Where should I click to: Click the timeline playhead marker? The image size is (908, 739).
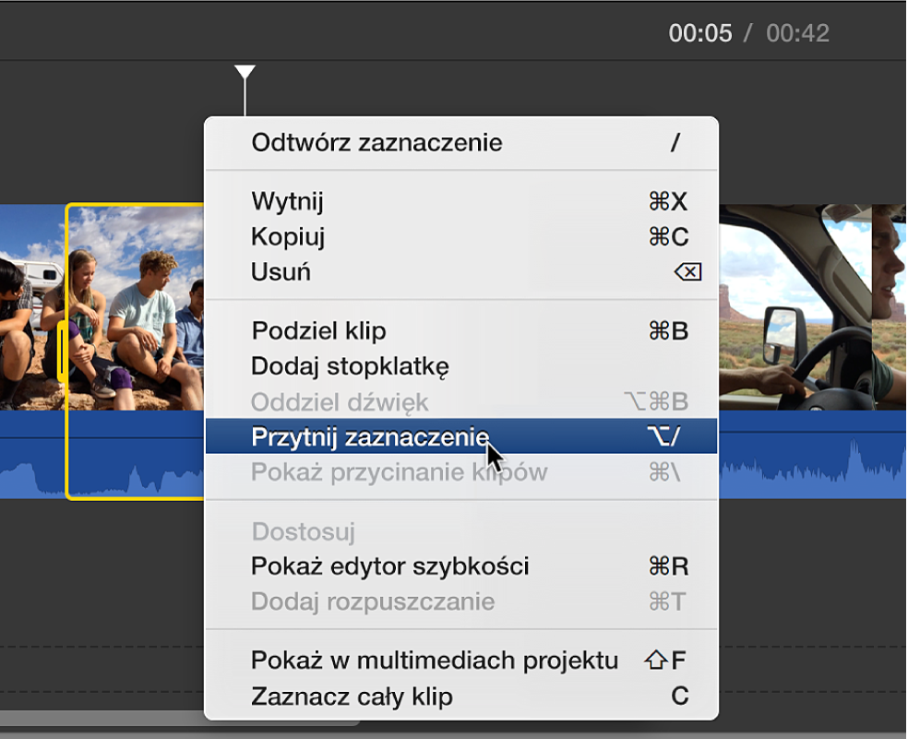245,72
